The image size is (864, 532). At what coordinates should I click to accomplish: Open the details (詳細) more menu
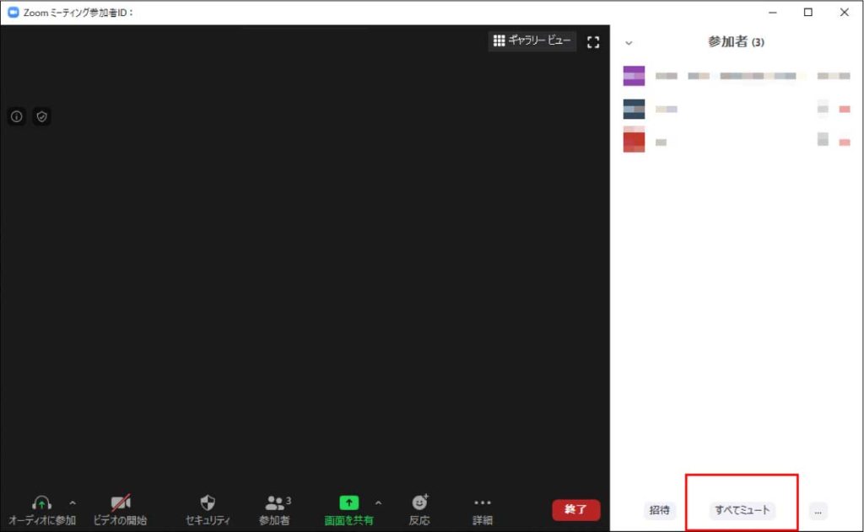tap(483, 509)
